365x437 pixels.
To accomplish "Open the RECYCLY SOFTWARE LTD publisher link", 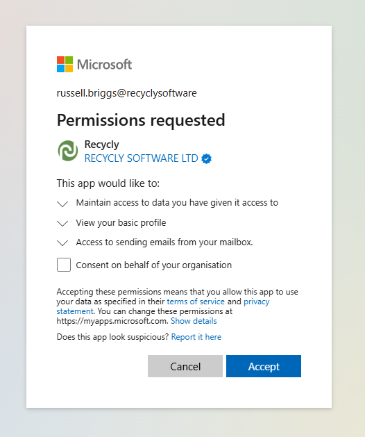I will click(141, 158).
